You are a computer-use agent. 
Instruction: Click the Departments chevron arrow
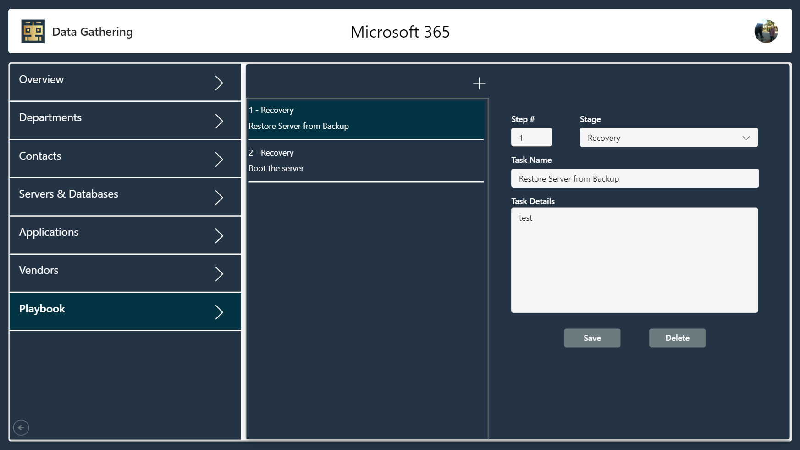point(219,121)
